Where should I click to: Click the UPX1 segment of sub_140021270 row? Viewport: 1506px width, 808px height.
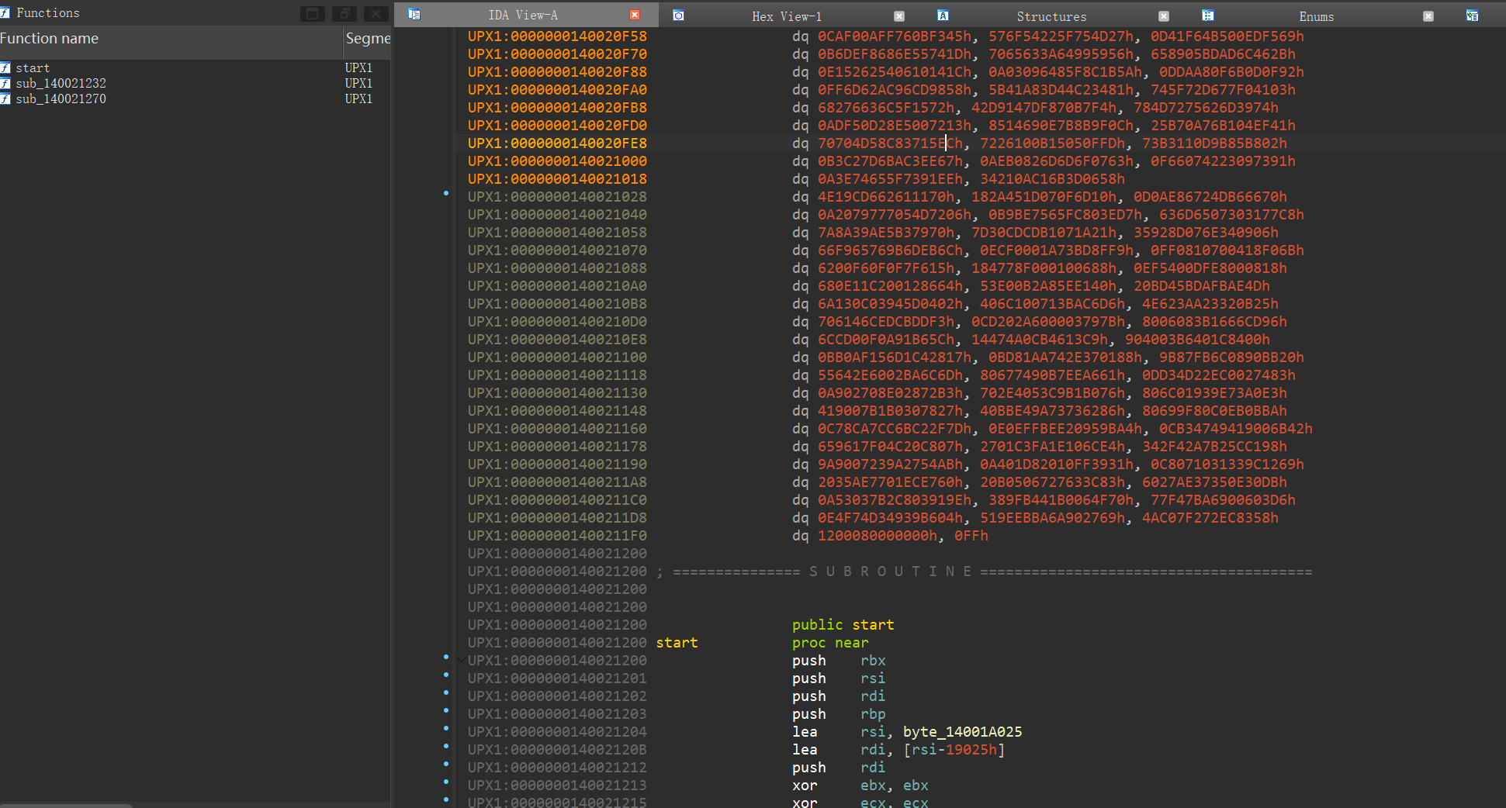click(x=358, y=99)
